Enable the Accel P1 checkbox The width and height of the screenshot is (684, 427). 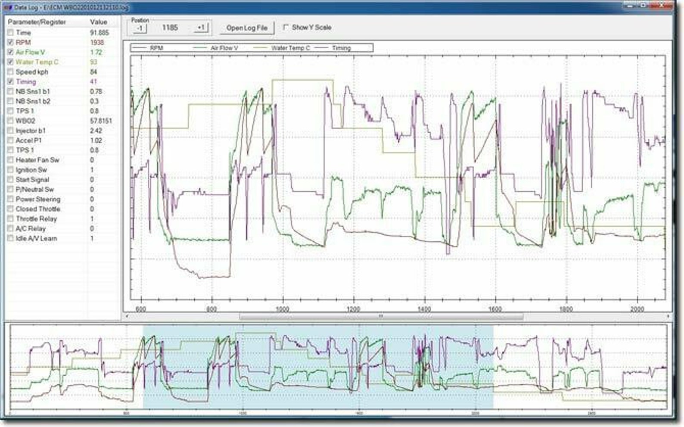pos(10,140)
